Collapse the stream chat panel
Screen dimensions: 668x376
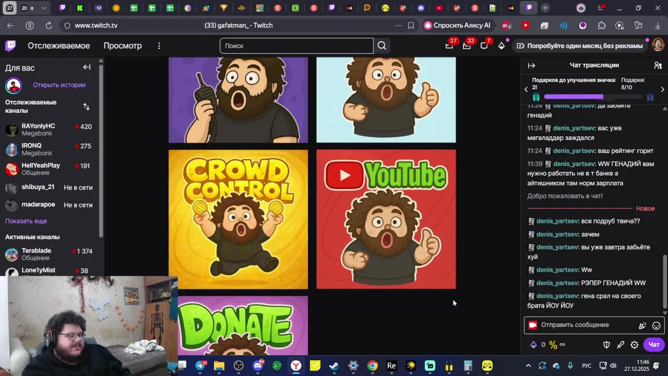pyautogui.click(x=531, y=65)
